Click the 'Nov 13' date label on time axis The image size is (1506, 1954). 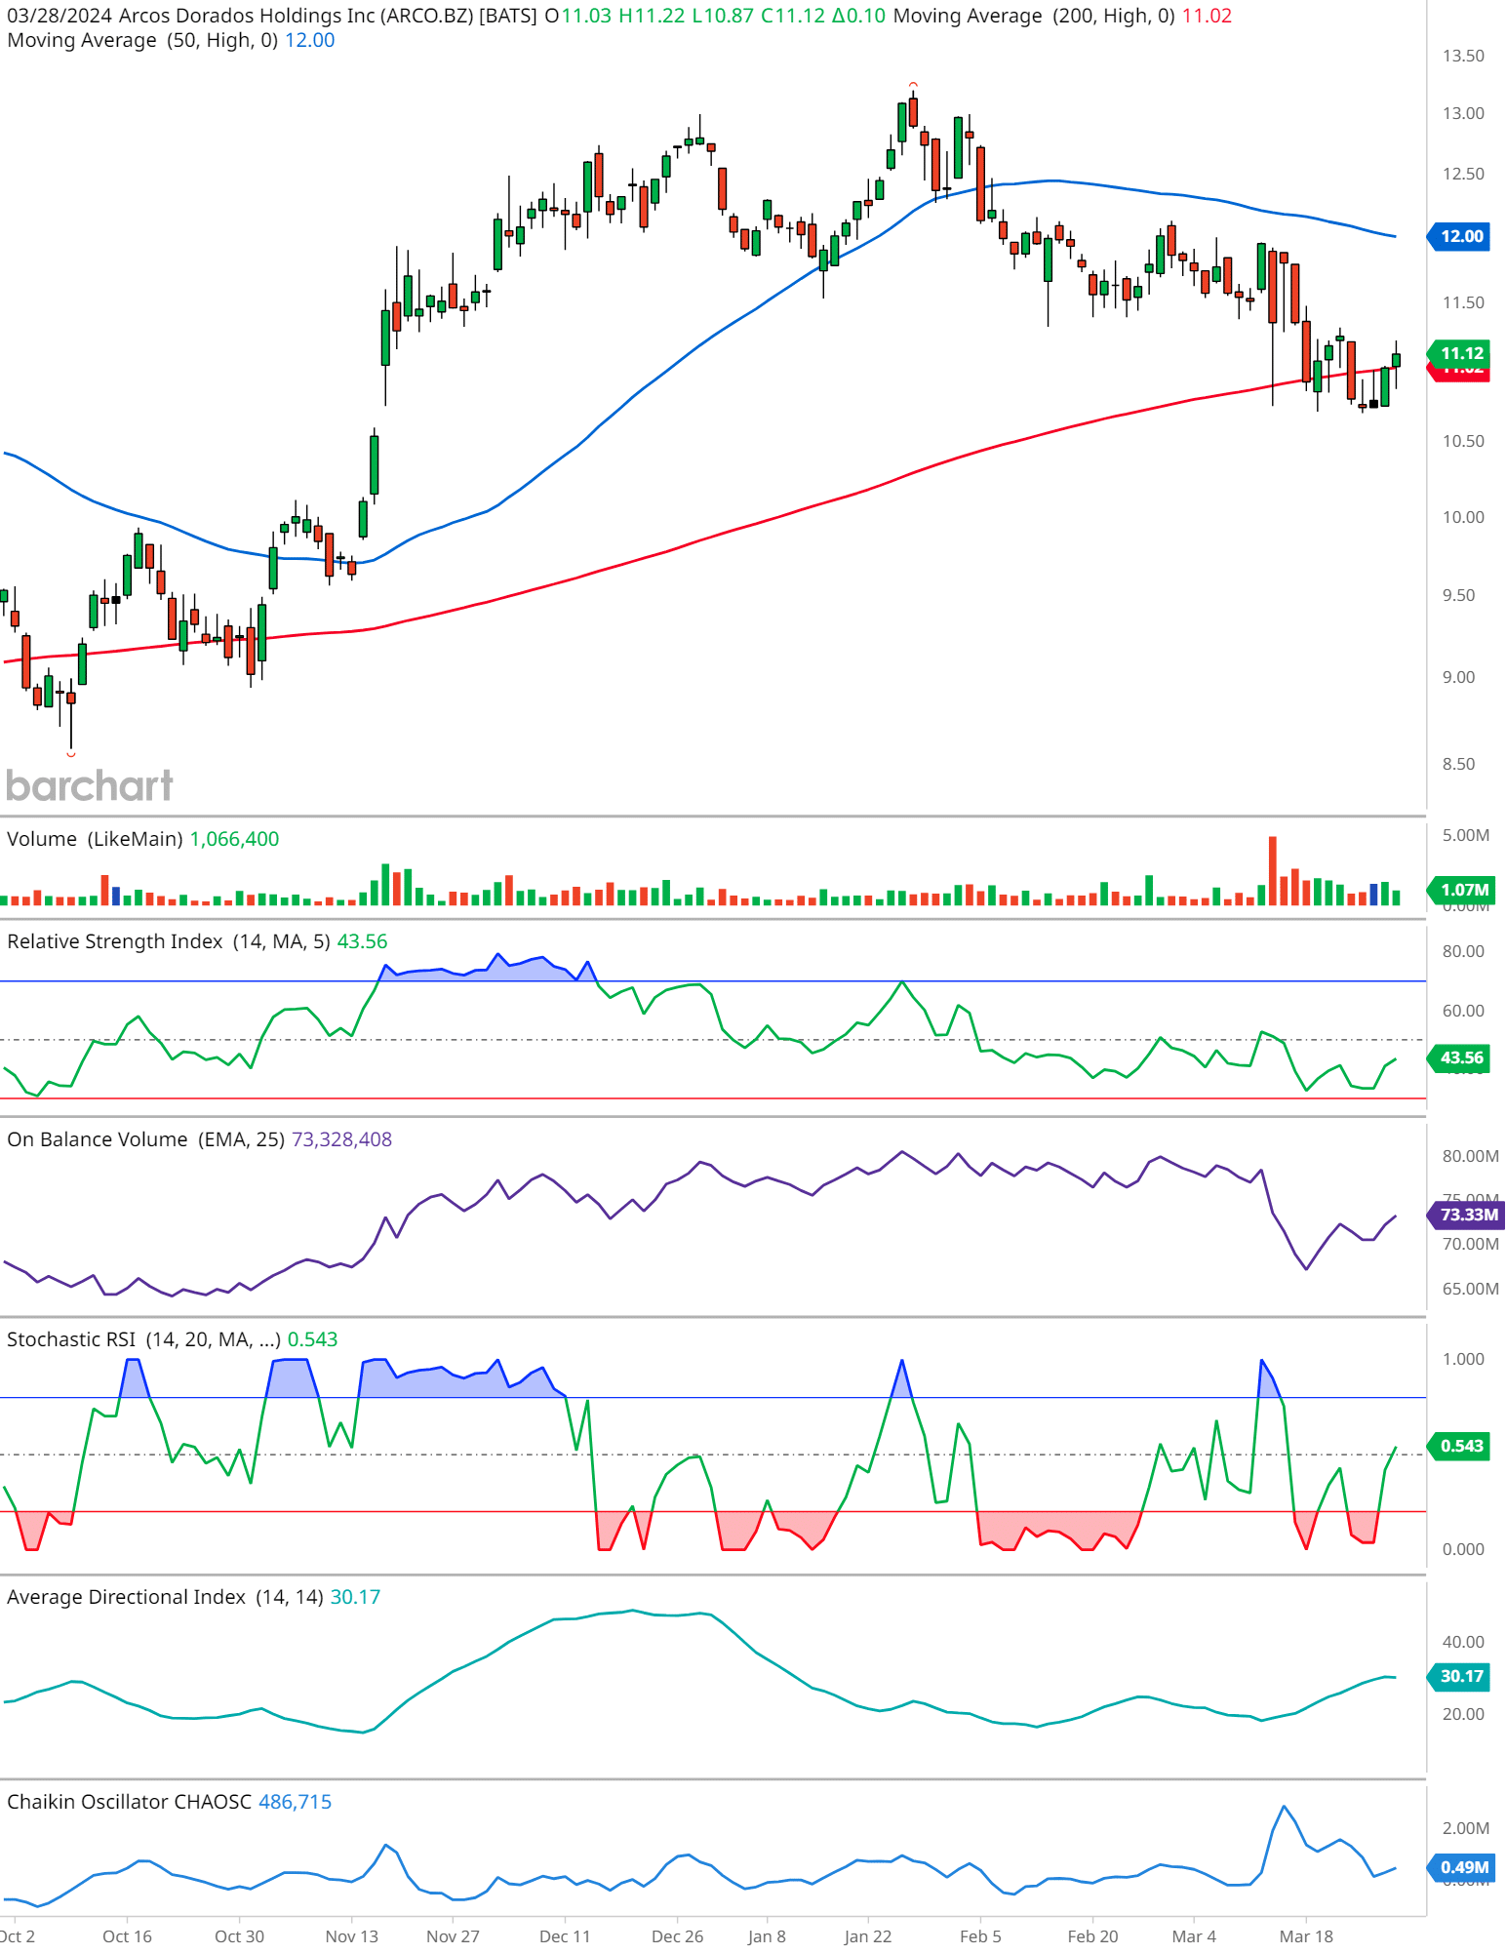point(351,1936)
